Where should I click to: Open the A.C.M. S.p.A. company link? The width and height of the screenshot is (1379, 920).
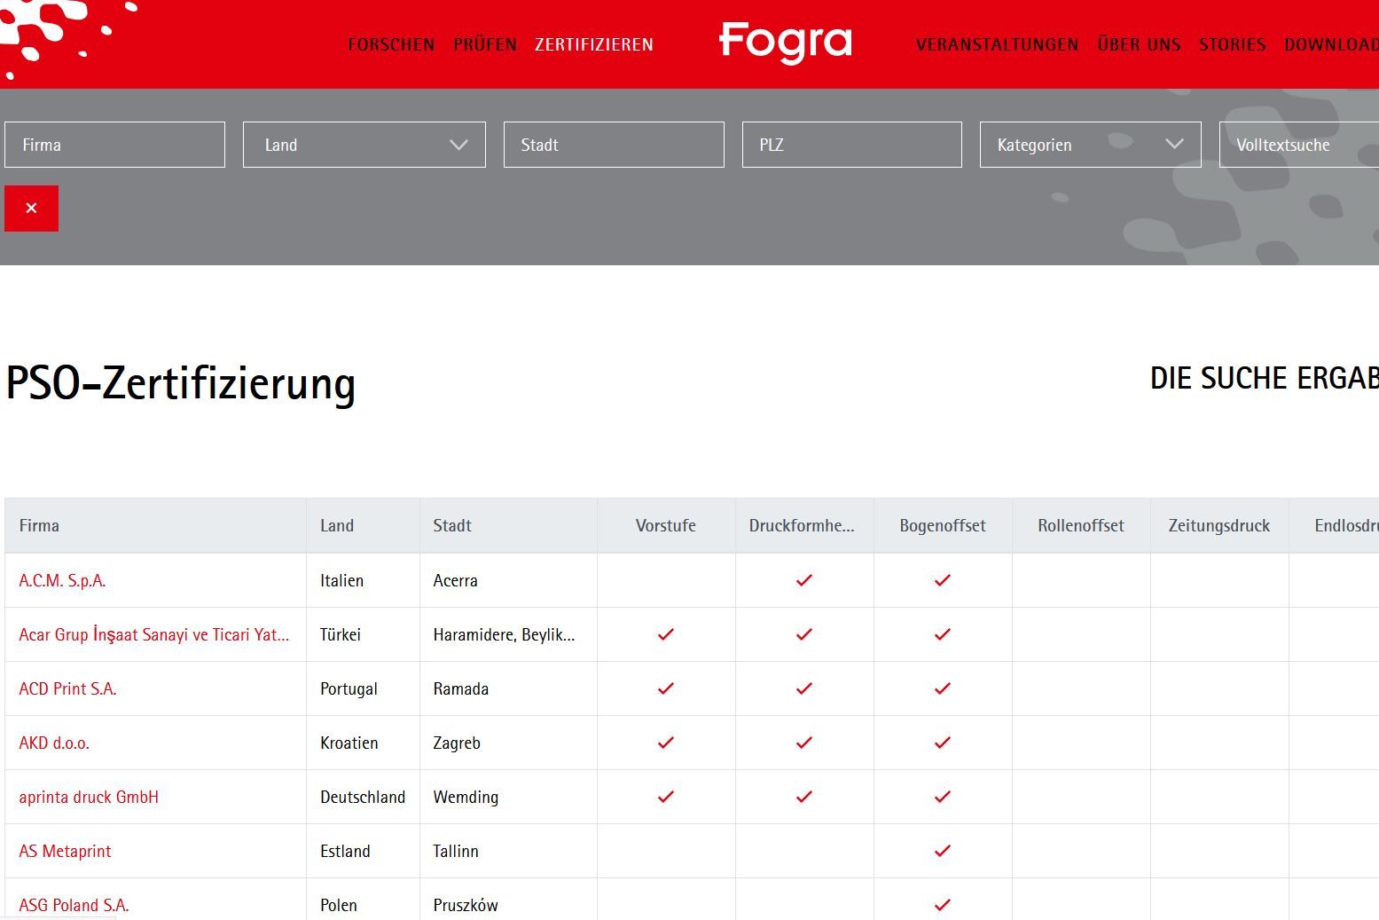[62, 580]
